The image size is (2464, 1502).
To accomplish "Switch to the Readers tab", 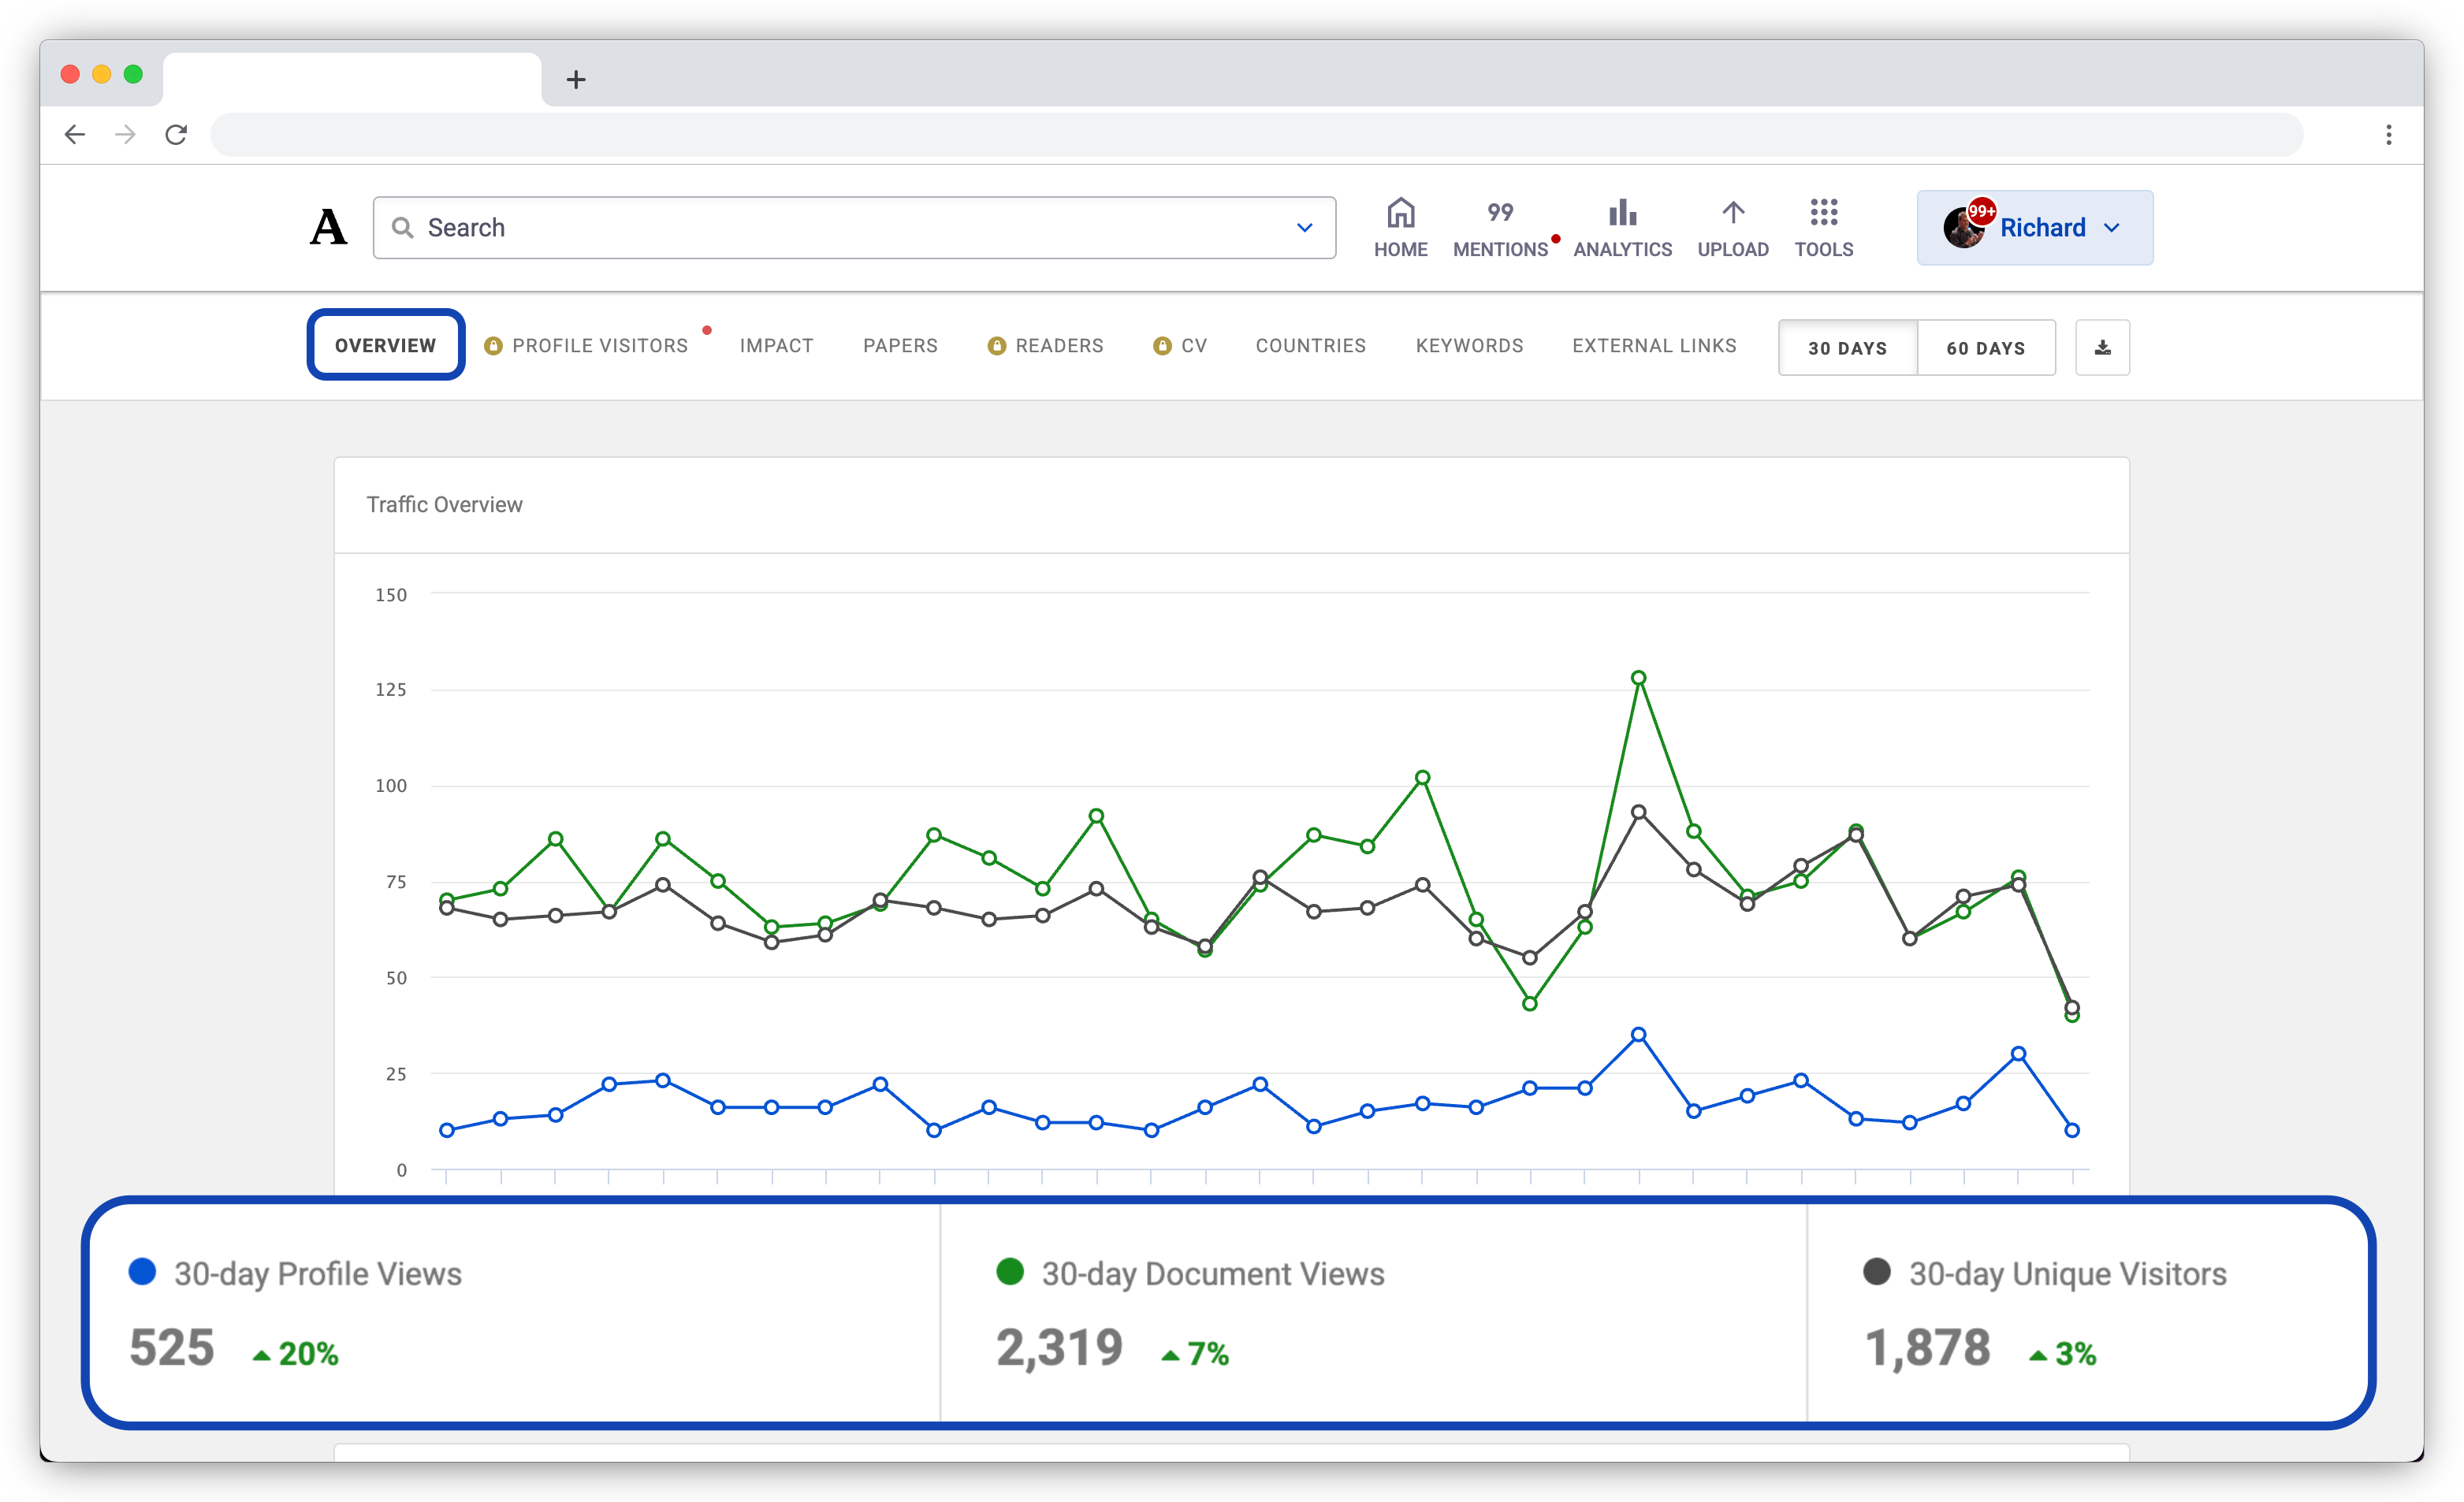I will click(1059, 345).
